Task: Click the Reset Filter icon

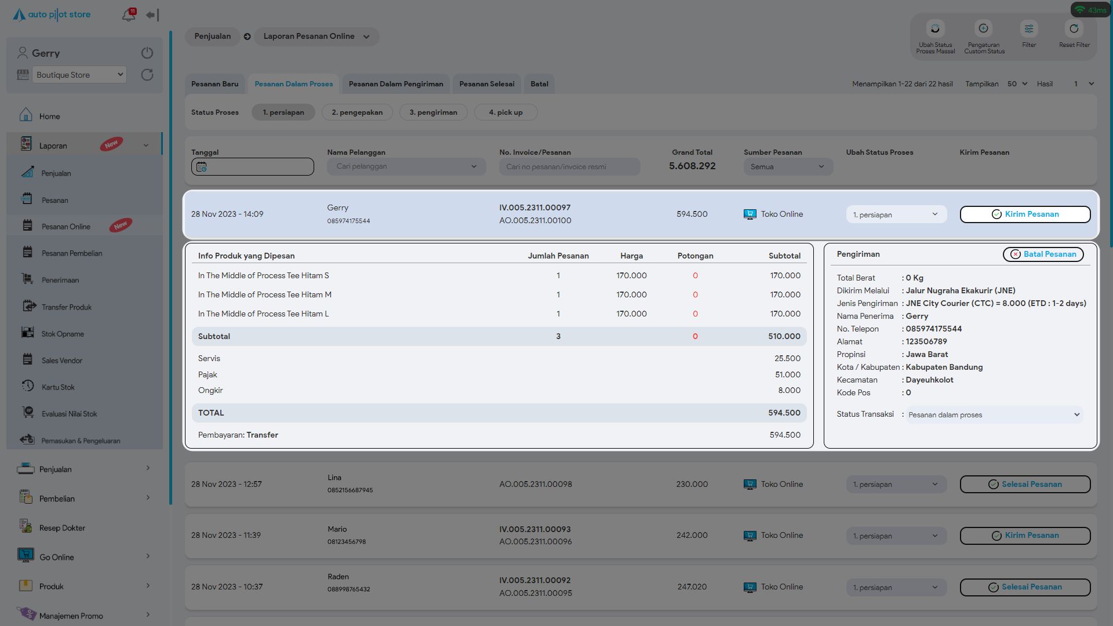Action: point(1074,29)
